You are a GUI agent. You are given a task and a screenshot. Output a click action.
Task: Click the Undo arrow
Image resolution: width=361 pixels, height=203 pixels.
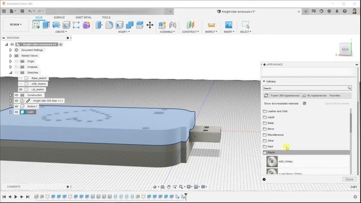tap(30, 11)
